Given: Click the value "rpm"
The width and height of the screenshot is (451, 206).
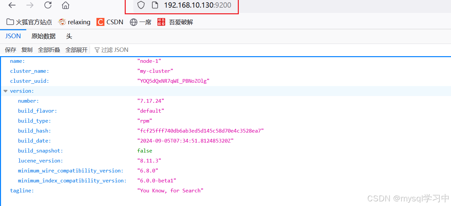Looking at the screenshot, I should coord(145,121).
